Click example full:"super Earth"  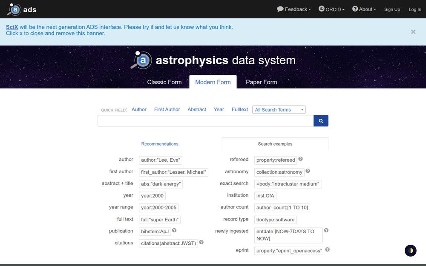[160, 220]
